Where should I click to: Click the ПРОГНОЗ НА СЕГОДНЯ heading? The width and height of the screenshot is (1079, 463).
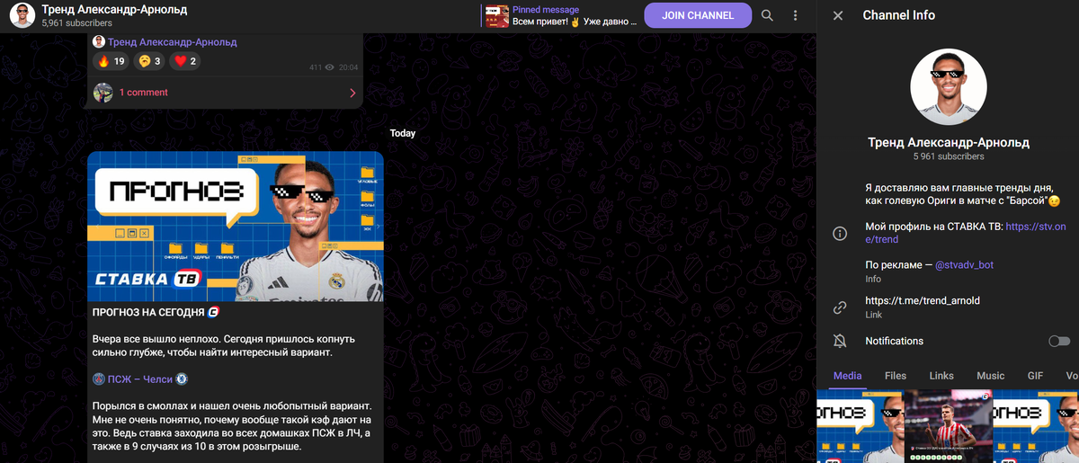click(x=156, y=312)
